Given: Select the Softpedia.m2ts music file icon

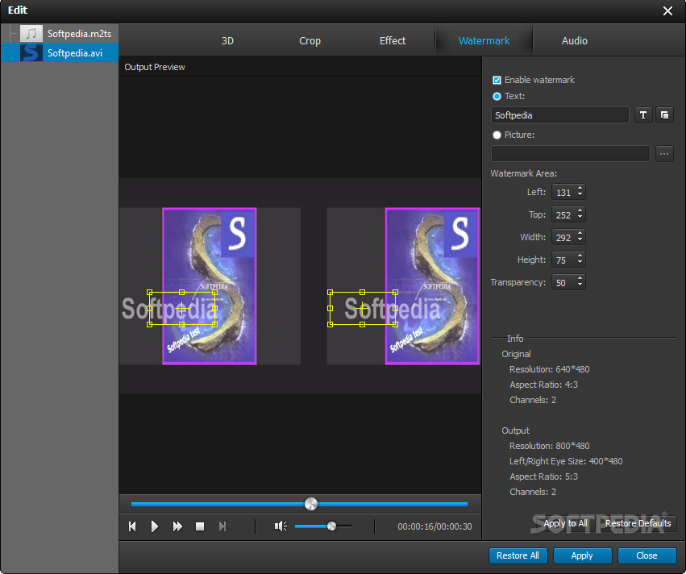Looking at the screenshot, I should pyautogui.click(x=31, y=34).
